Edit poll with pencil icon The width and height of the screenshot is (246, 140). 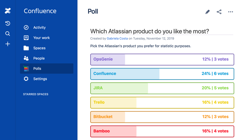tap(208, 12)
